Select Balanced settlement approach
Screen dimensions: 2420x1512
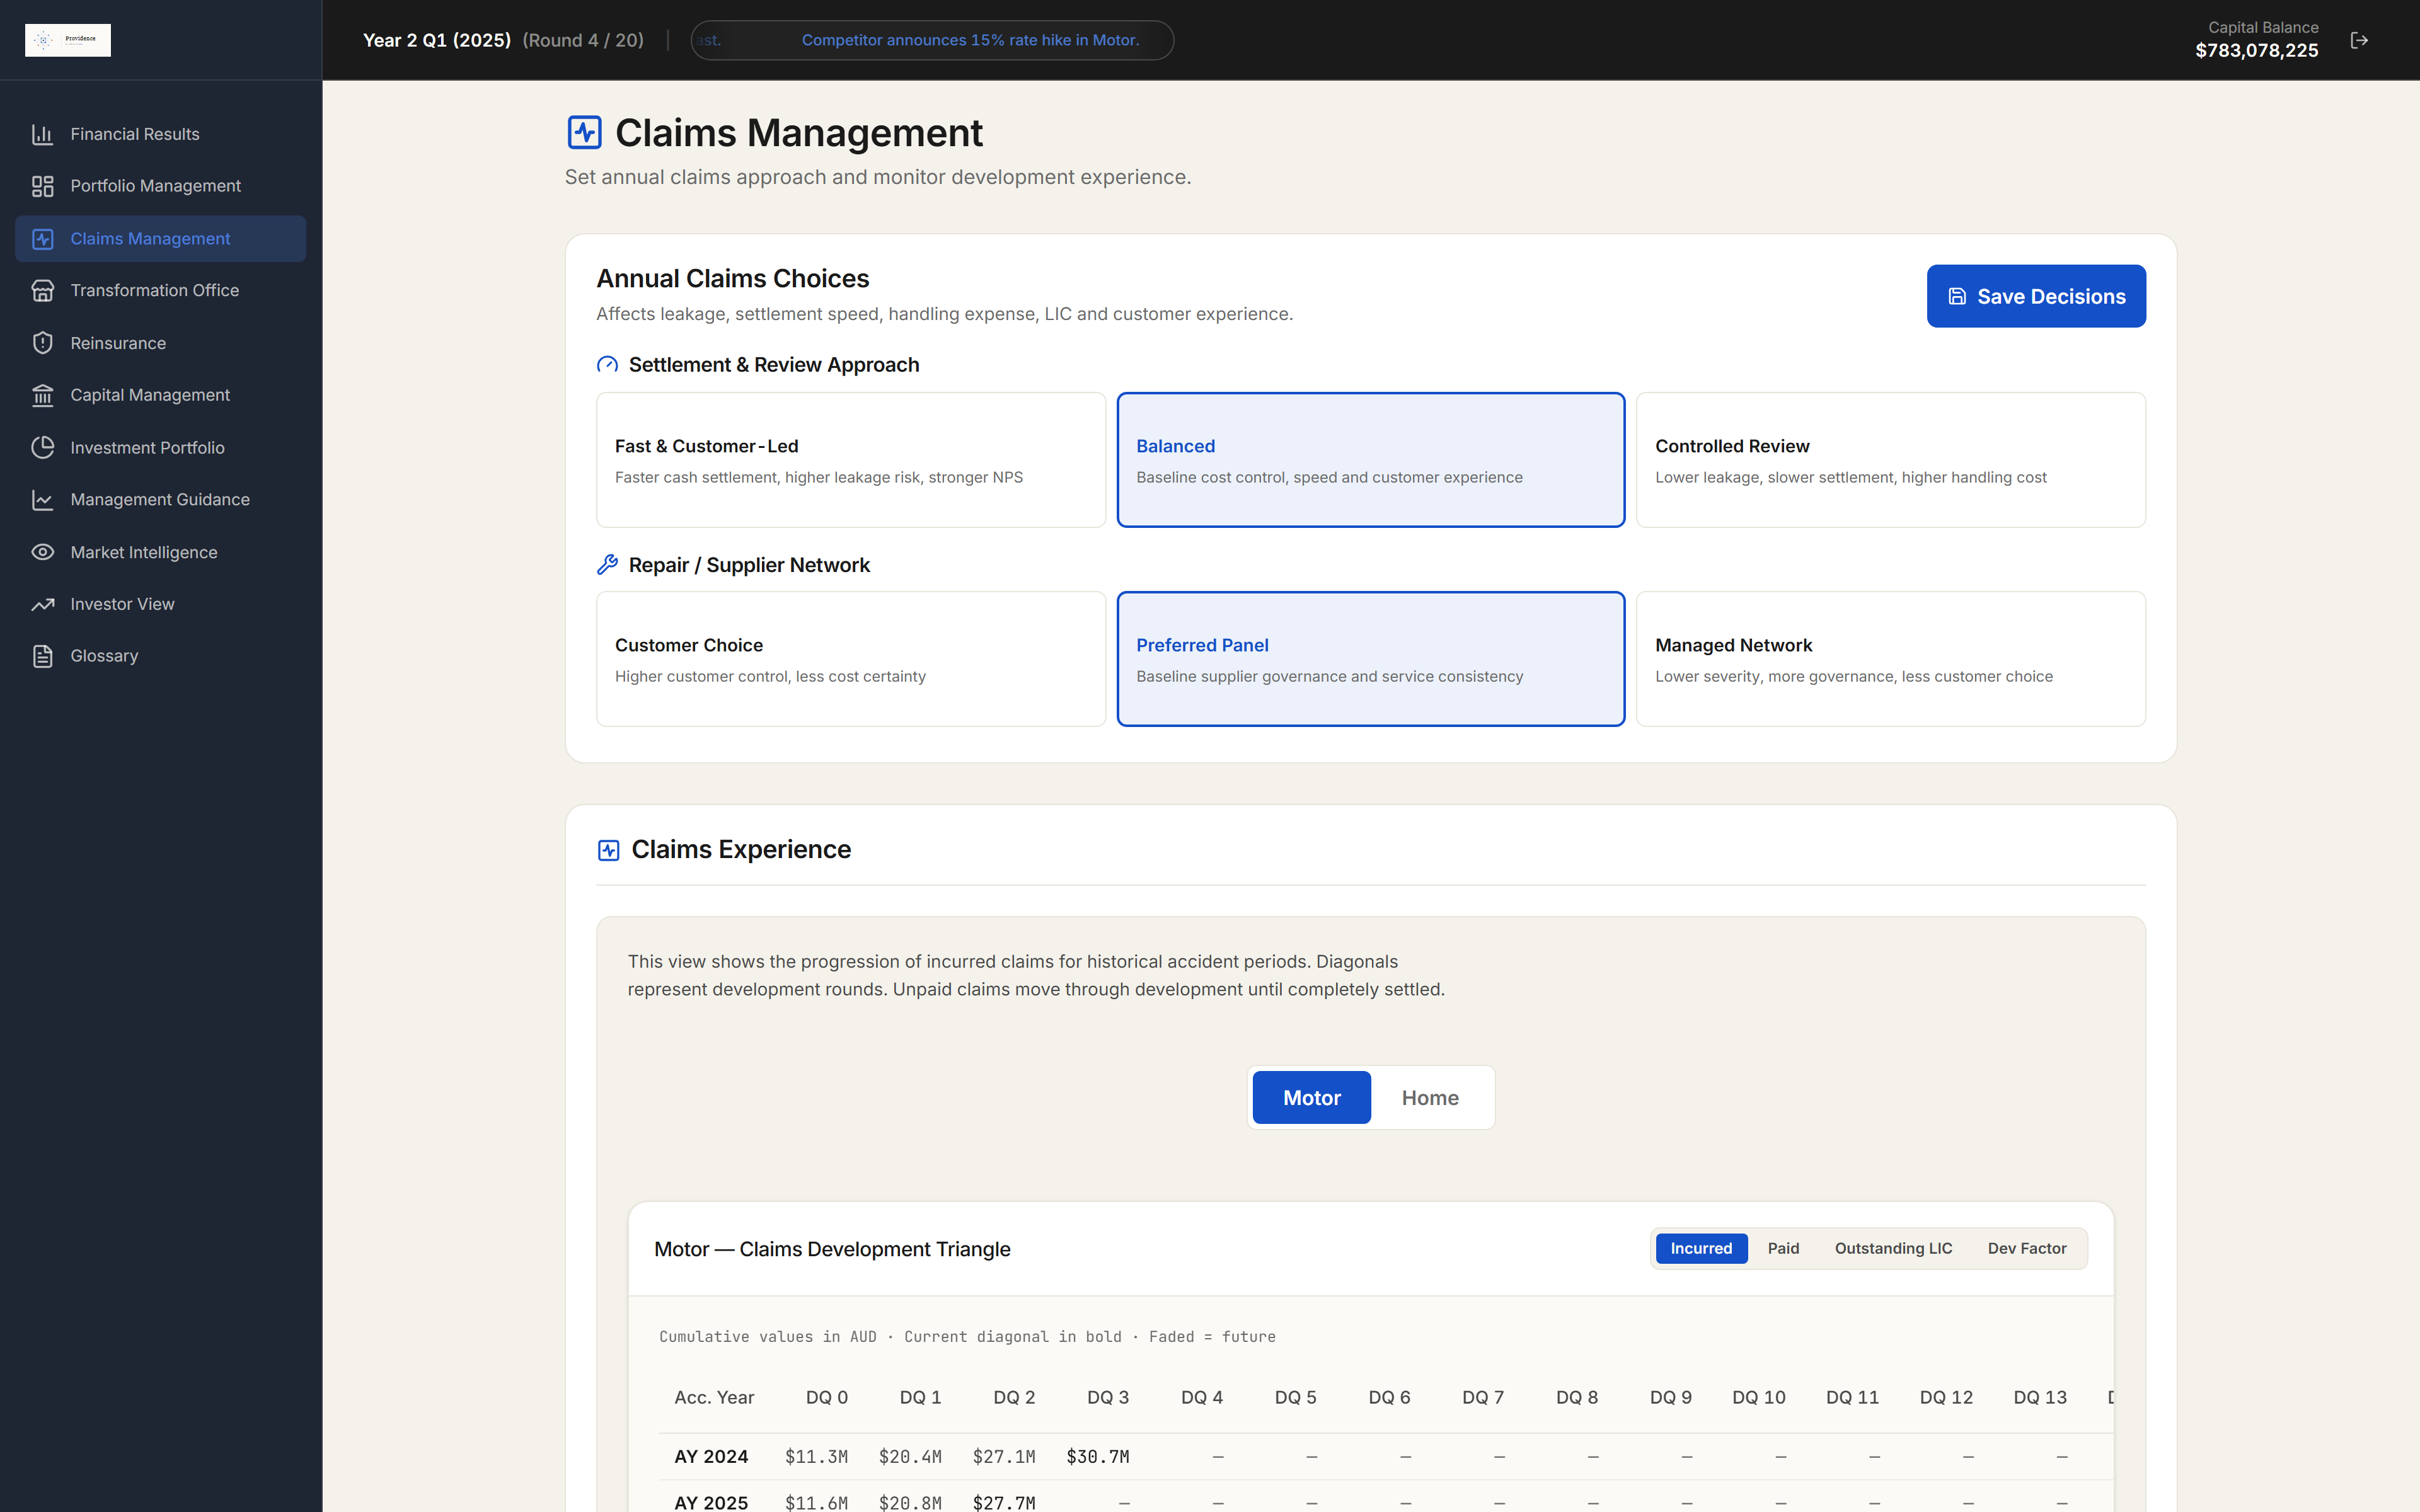click(x=1370, y=460)
